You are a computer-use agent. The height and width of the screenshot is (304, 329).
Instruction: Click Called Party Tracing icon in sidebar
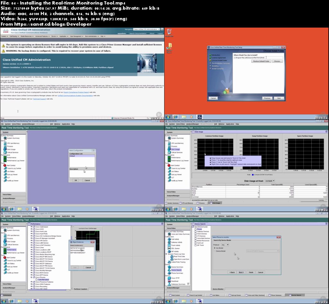[x=169, y=262]
